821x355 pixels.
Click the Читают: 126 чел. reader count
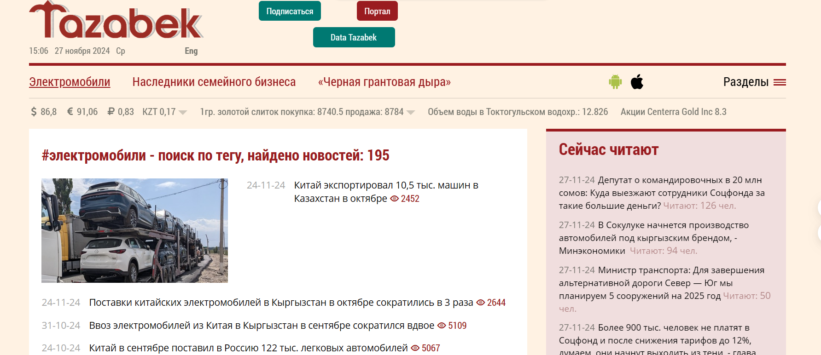pyautogui.click(x=699, y=206)
